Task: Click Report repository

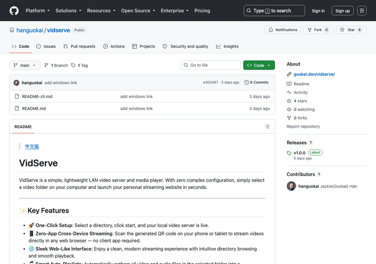Action: pos(303,126)
